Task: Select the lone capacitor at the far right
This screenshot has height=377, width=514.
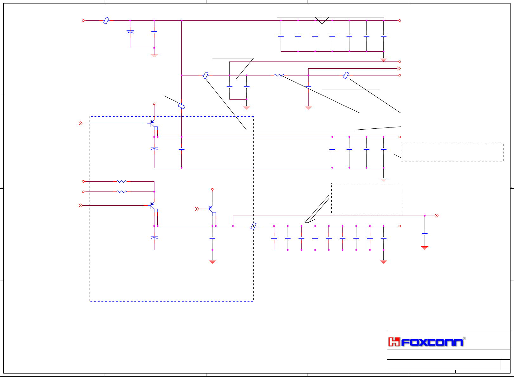Action: pos(425,234)
